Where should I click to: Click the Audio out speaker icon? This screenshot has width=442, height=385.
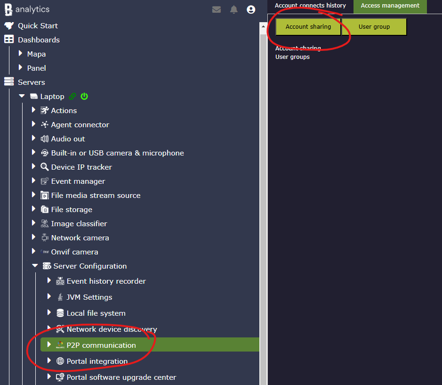coord(45,139)
